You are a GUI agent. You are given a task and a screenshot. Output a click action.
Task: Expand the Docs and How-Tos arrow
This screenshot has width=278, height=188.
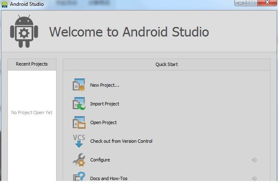(x=254, y=178)
